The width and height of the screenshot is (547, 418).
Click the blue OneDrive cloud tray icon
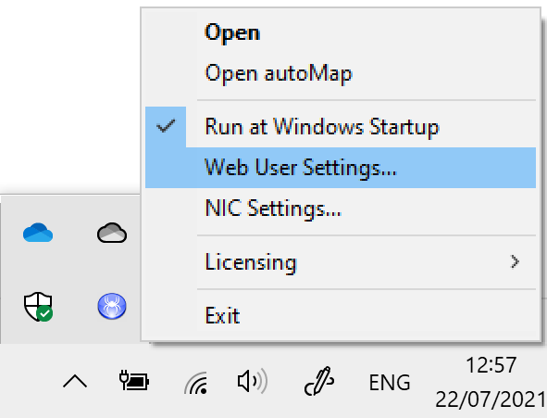point(38,233)
